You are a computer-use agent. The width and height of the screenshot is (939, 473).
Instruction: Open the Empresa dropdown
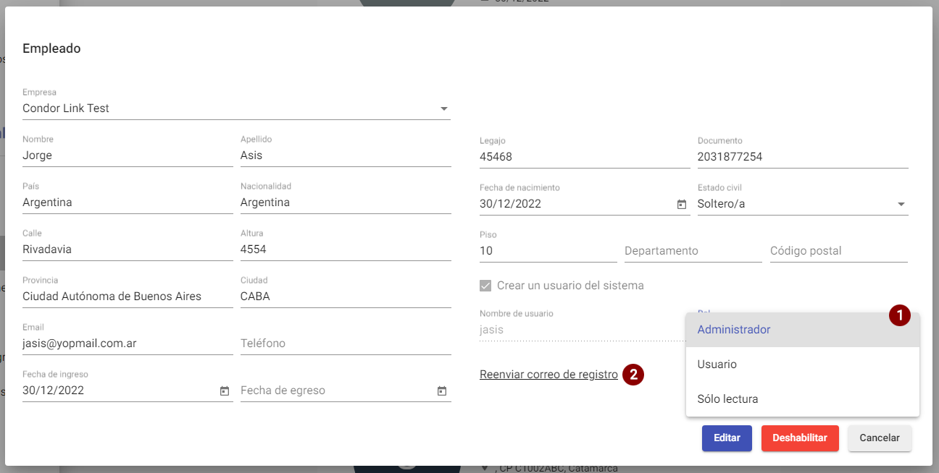tap(444, 108)
